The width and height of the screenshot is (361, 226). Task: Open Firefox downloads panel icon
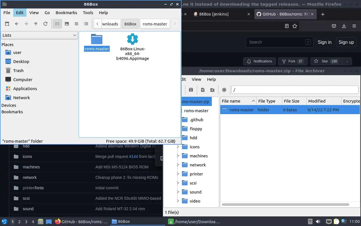[x=344, y=26]
